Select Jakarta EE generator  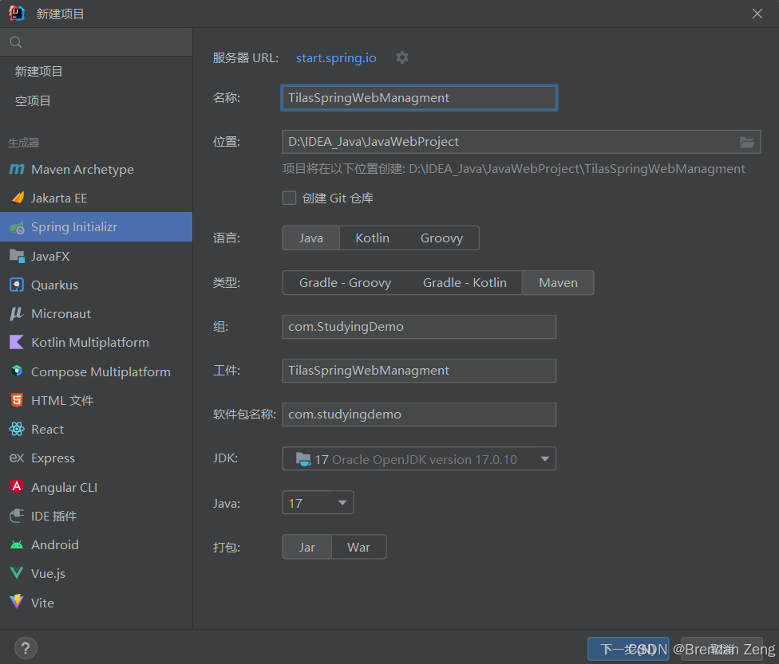pos(97,198)
